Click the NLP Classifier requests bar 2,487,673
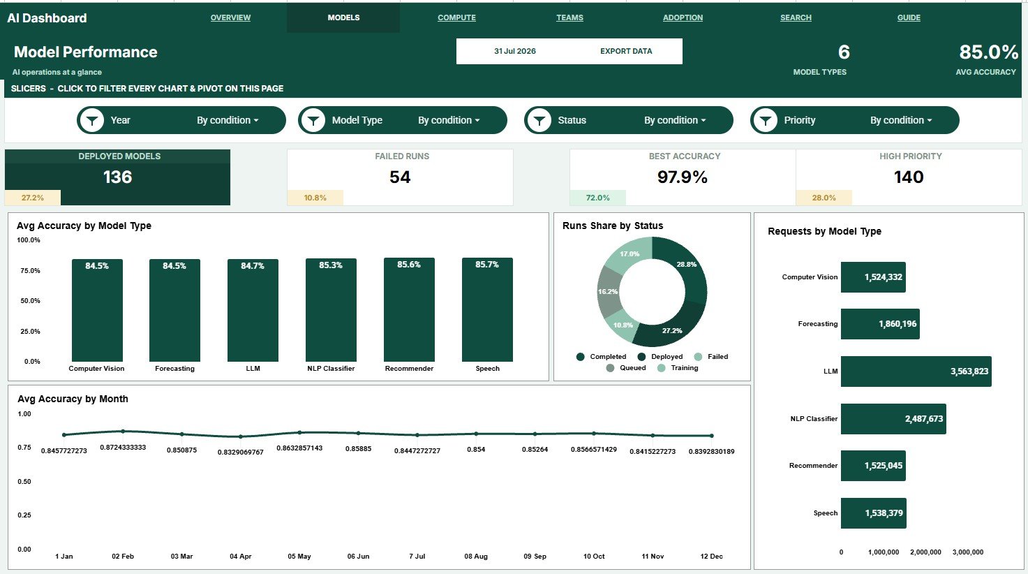Image resolution: width=1028 pixels, height=574 pixels. 893,419
